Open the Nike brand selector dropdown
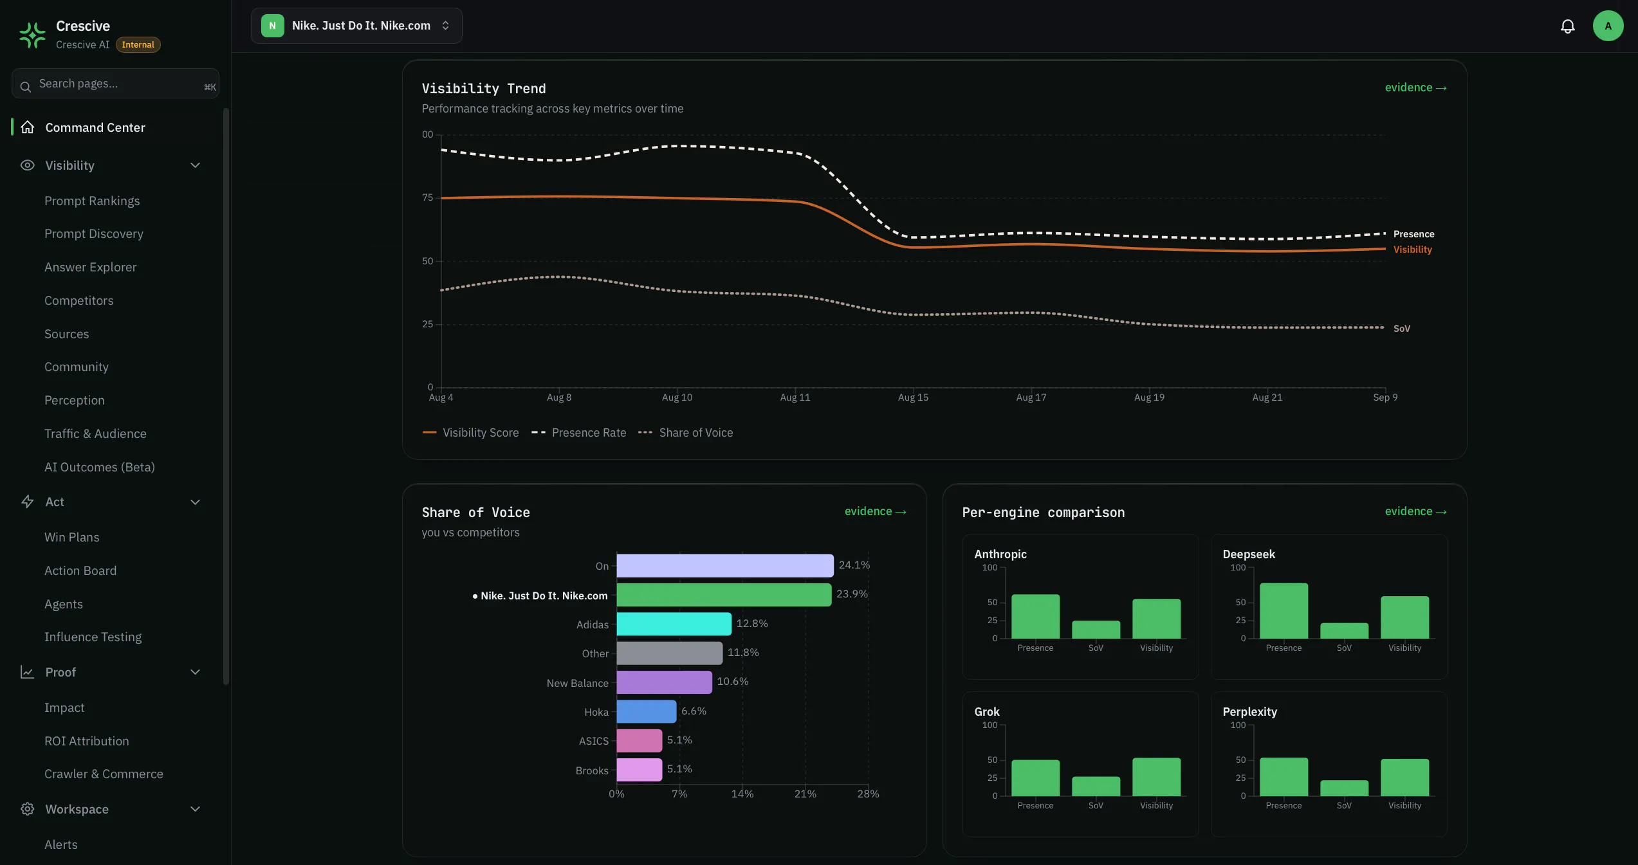 coord(356,26)
